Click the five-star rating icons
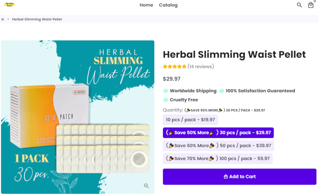Screen dimensions: 318x195 (x=174, y=67)
